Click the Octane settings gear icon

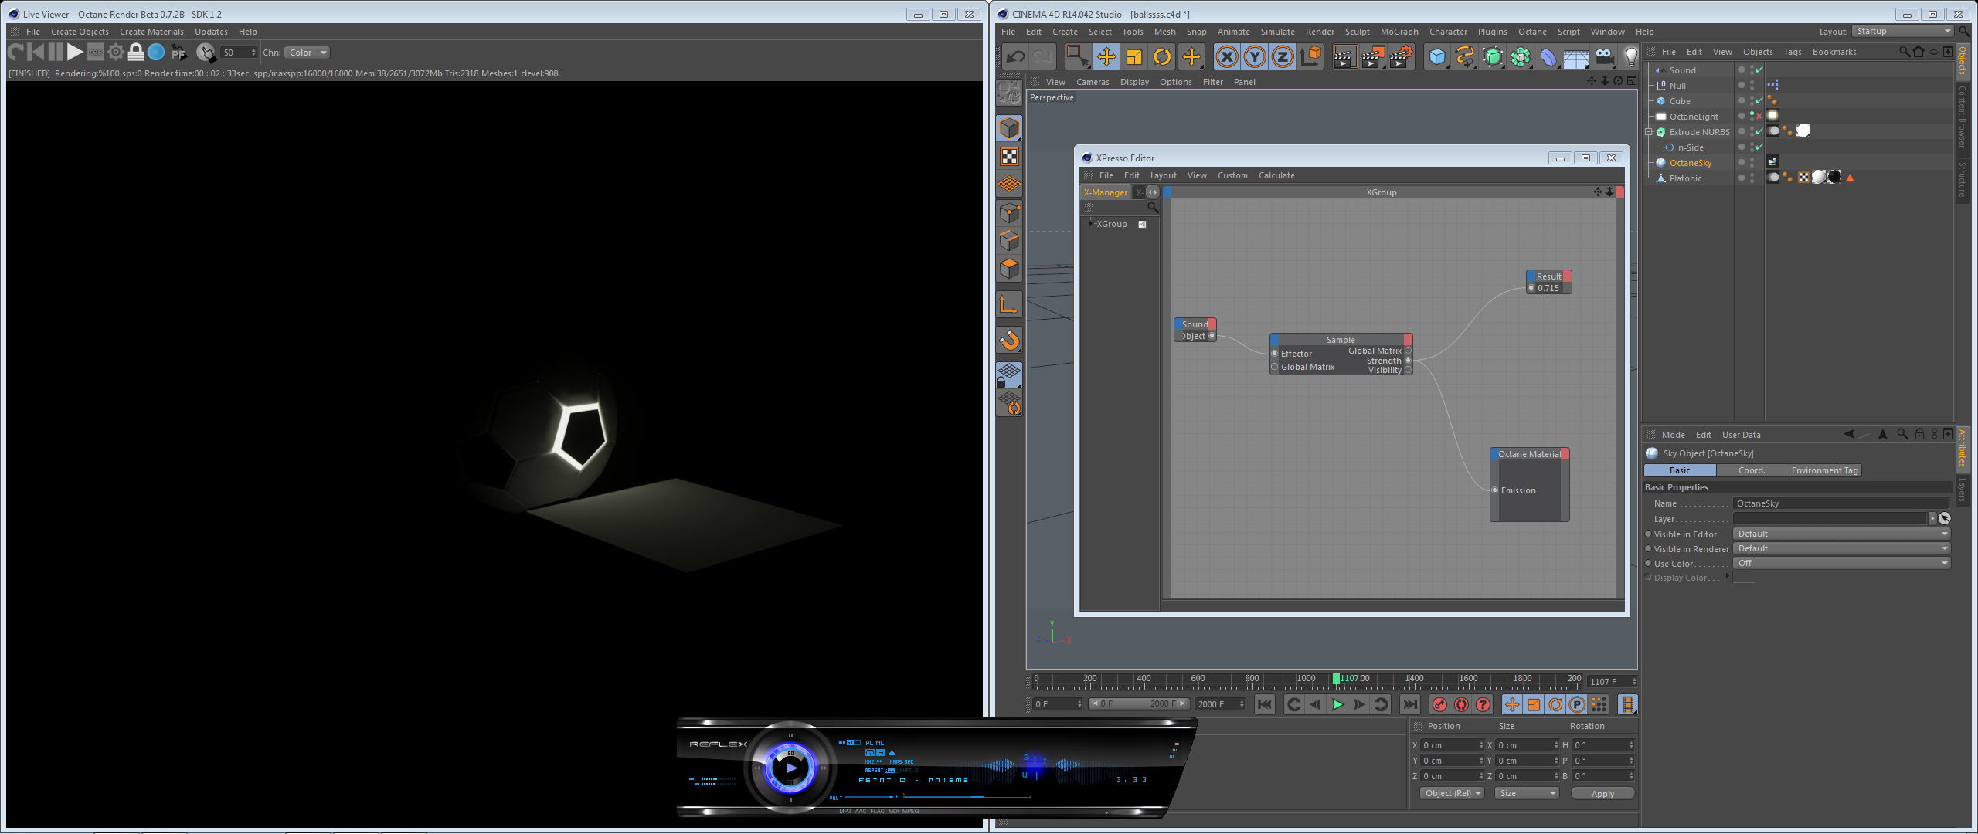[x=116, y=53]
